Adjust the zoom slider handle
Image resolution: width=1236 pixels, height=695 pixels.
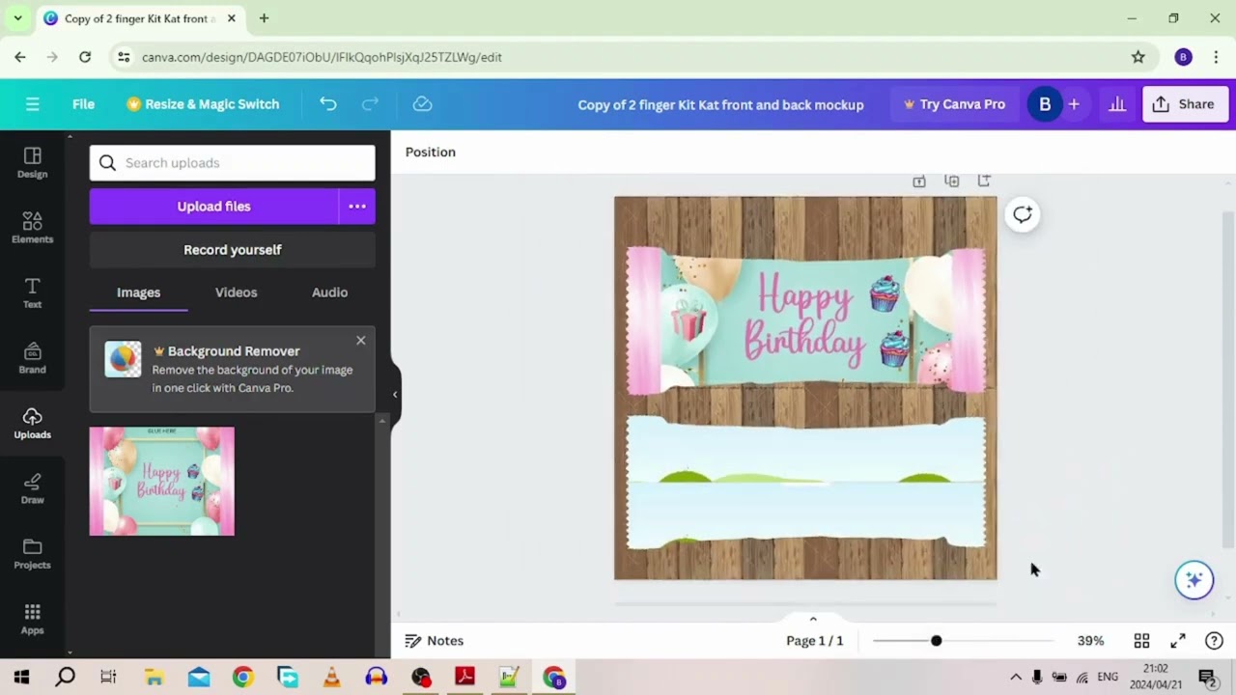[936, 641]
